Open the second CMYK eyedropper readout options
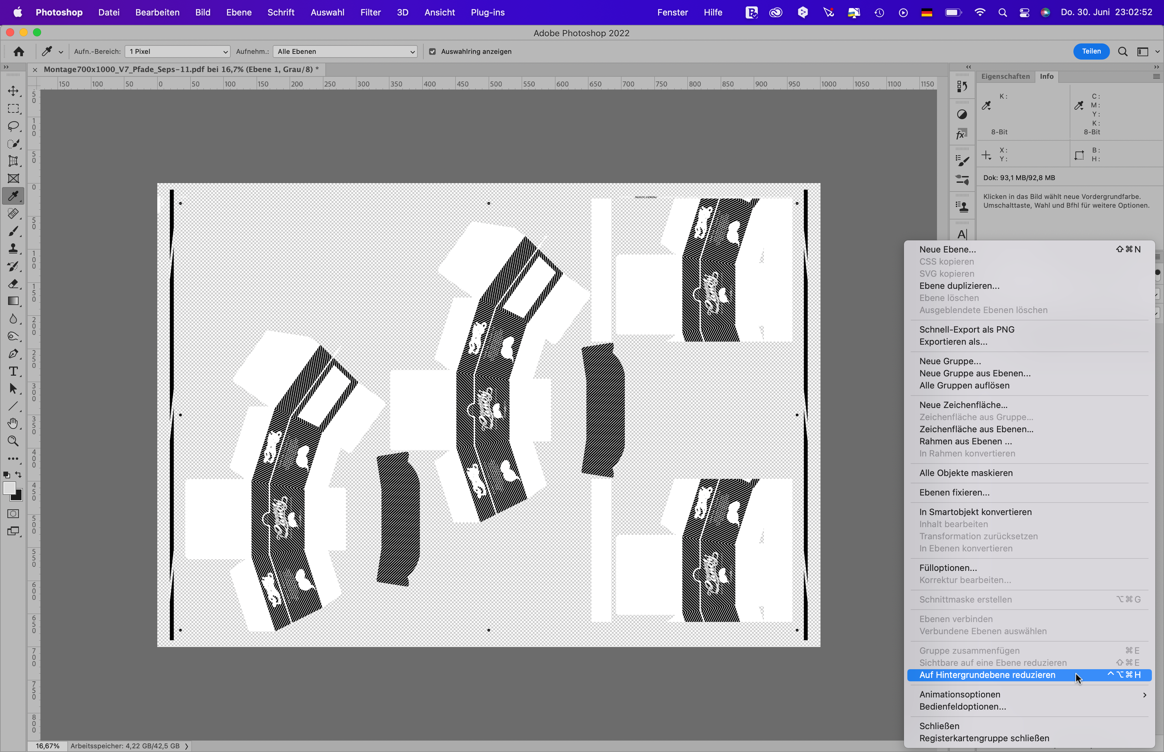The image size is (1164, 752). pos(1079,105)
